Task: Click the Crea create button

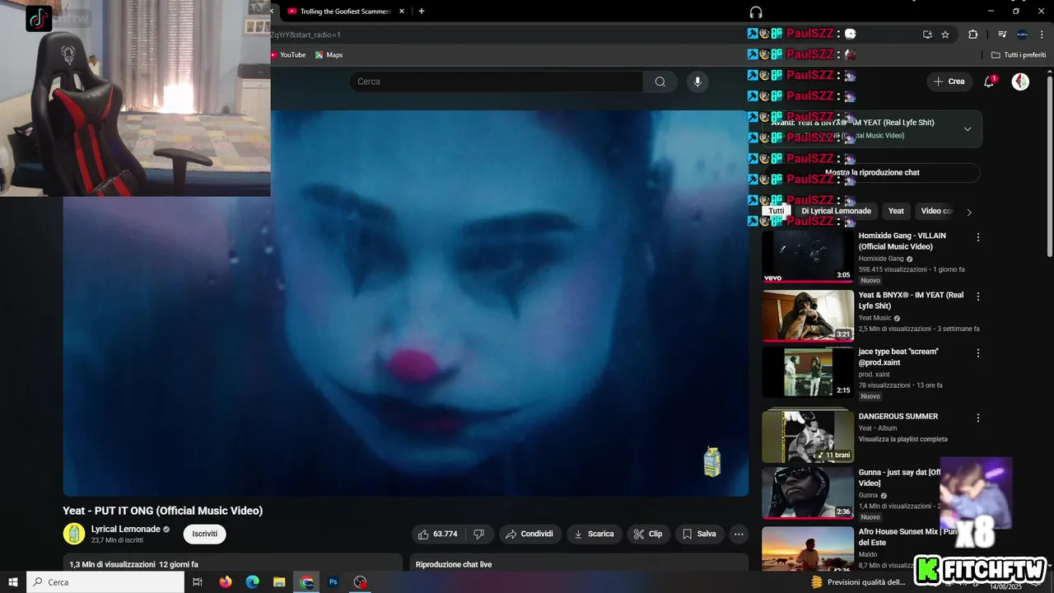Action: pyautogui.click(x=949, y=82)
